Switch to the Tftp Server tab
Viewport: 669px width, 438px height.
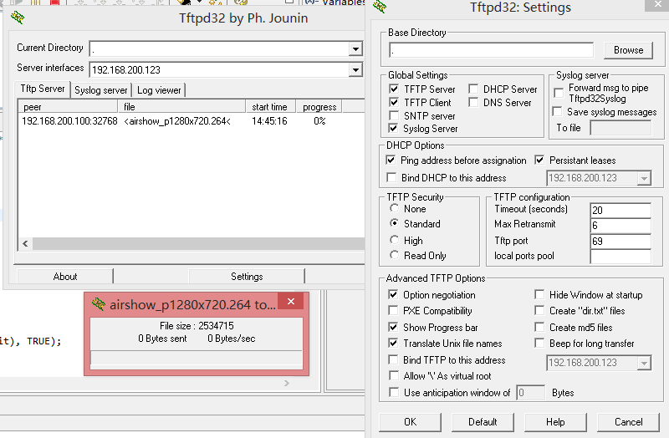click(x=43, y=89)
